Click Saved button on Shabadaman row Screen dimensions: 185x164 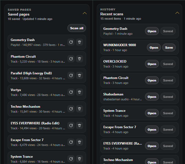coord(168,97)
